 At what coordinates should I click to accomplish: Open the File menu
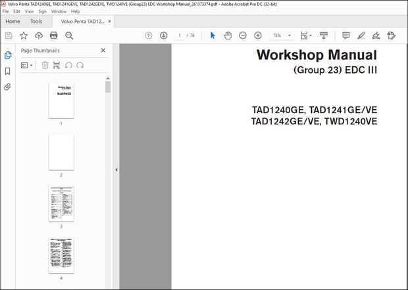5,11
